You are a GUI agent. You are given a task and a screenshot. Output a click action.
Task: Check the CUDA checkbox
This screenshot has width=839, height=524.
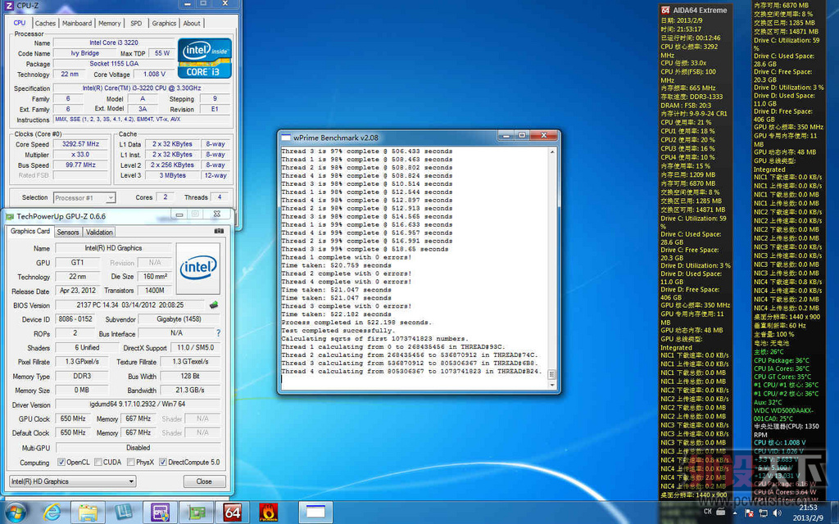[x=98, y=462]
